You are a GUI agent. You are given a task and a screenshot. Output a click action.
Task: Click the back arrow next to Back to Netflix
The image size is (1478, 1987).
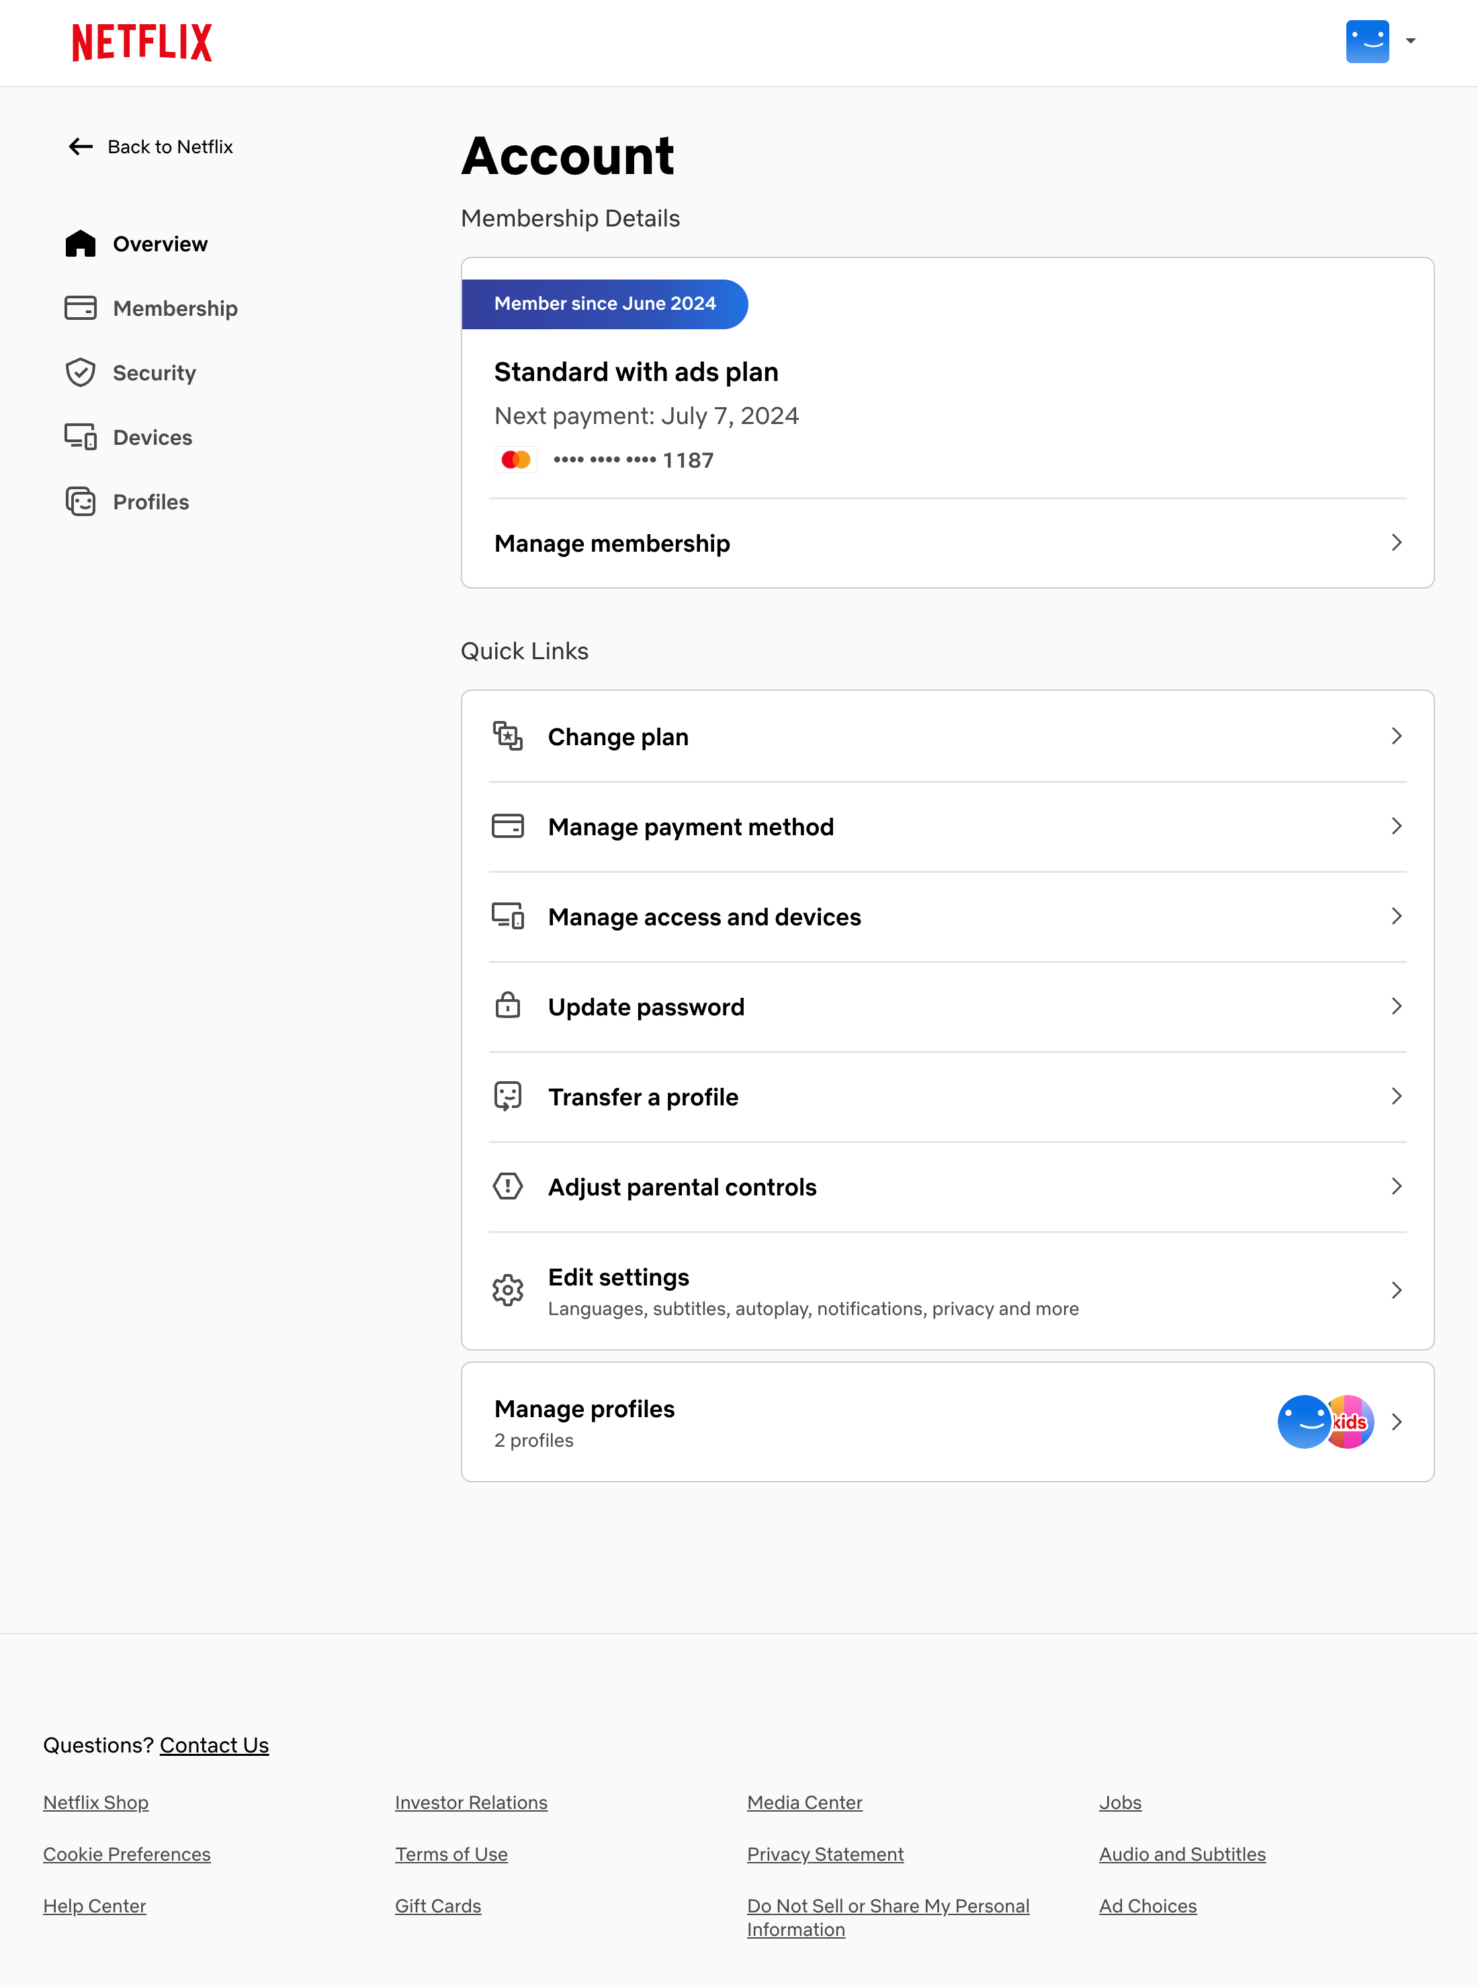point(79,146)
